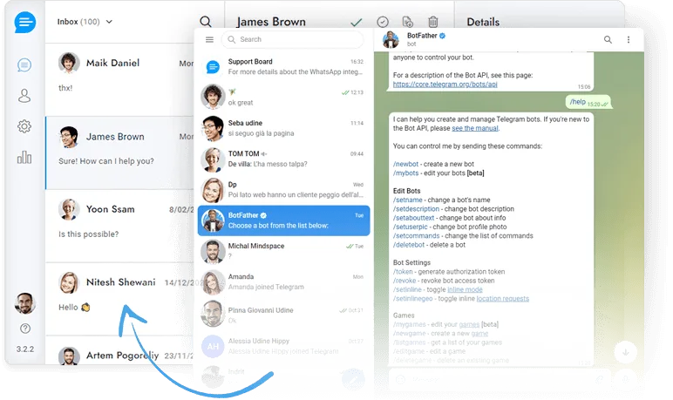673x400 pixels.
Task: Click the clock icon beside James Brown
Action: [383, 22]
